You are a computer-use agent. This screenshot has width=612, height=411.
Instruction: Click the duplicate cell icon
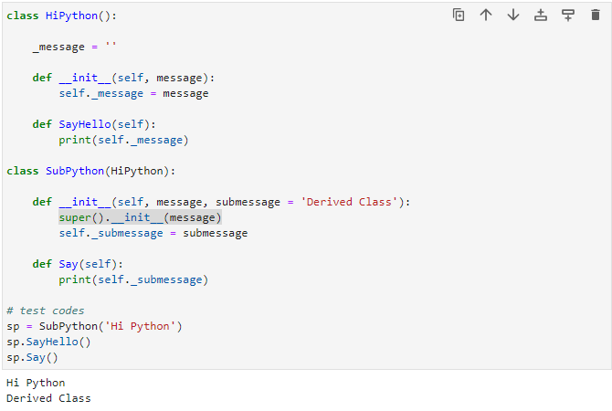(x=459, y=16)
